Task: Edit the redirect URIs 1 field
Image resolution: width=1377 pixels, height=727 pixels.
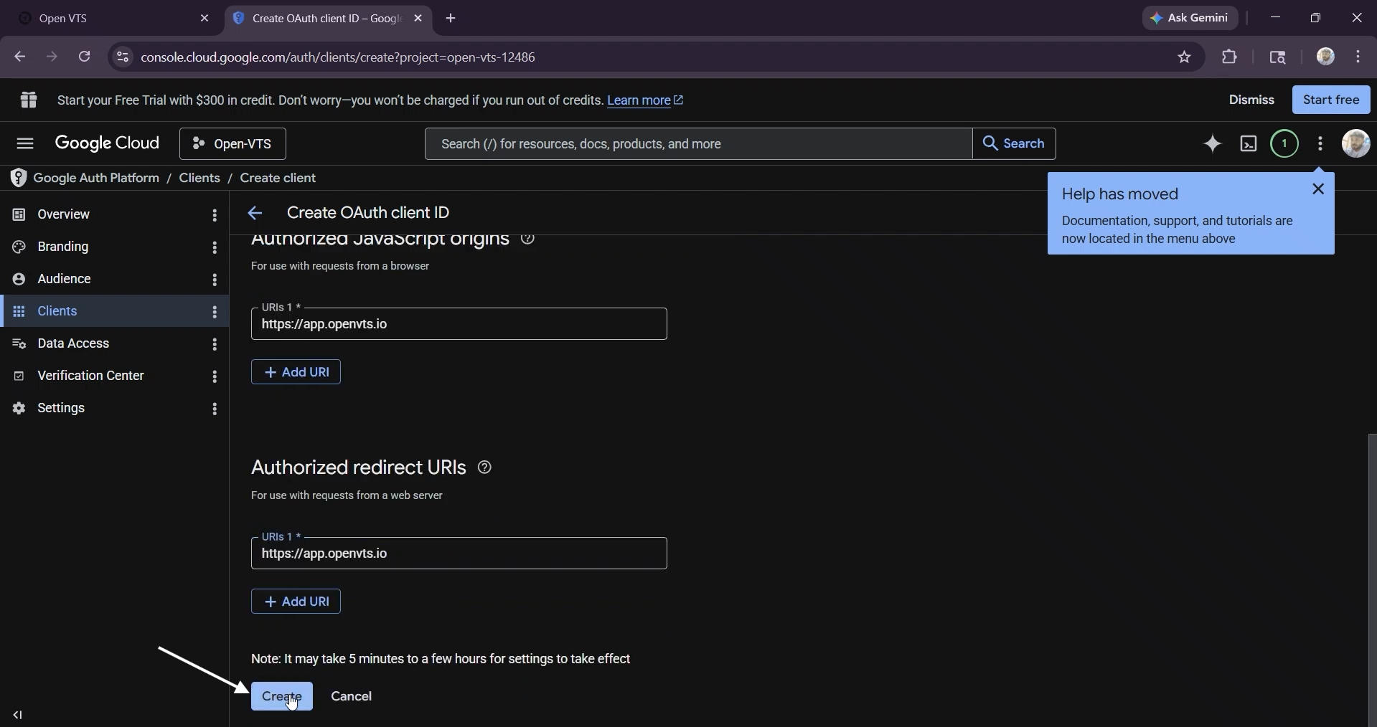Action: [x=459, y=553]
